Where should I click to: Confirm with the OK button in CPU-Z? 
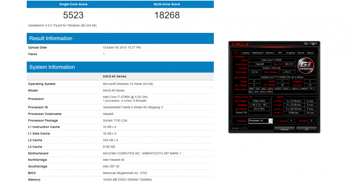click(x=307, y=129)
